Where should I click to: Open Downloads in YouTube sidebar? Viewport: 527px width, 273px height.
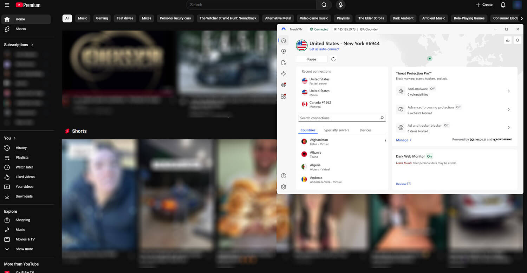(26, 196)
